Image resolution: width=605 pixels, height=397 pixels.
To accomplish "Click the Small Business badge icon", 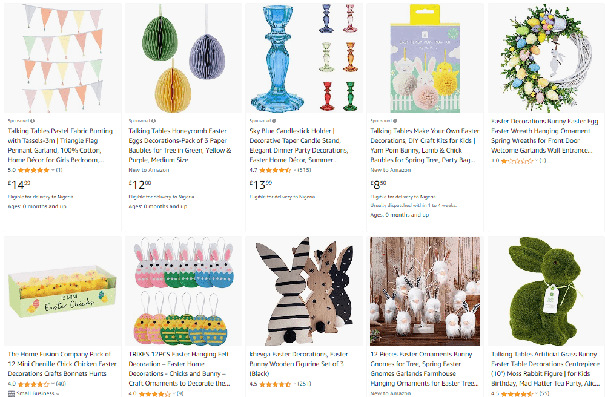I will click(12, 393).
